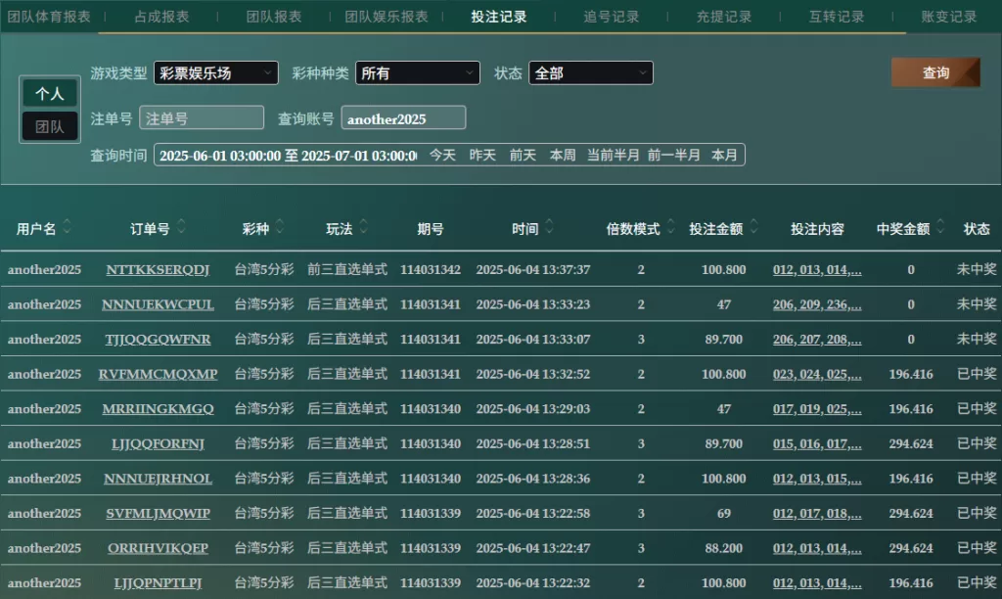Pick the 当前半月 quick date range
Image resolution: width=1002 pixels, height=599 pixels.
pyautogui.click(x=614, y=156)
